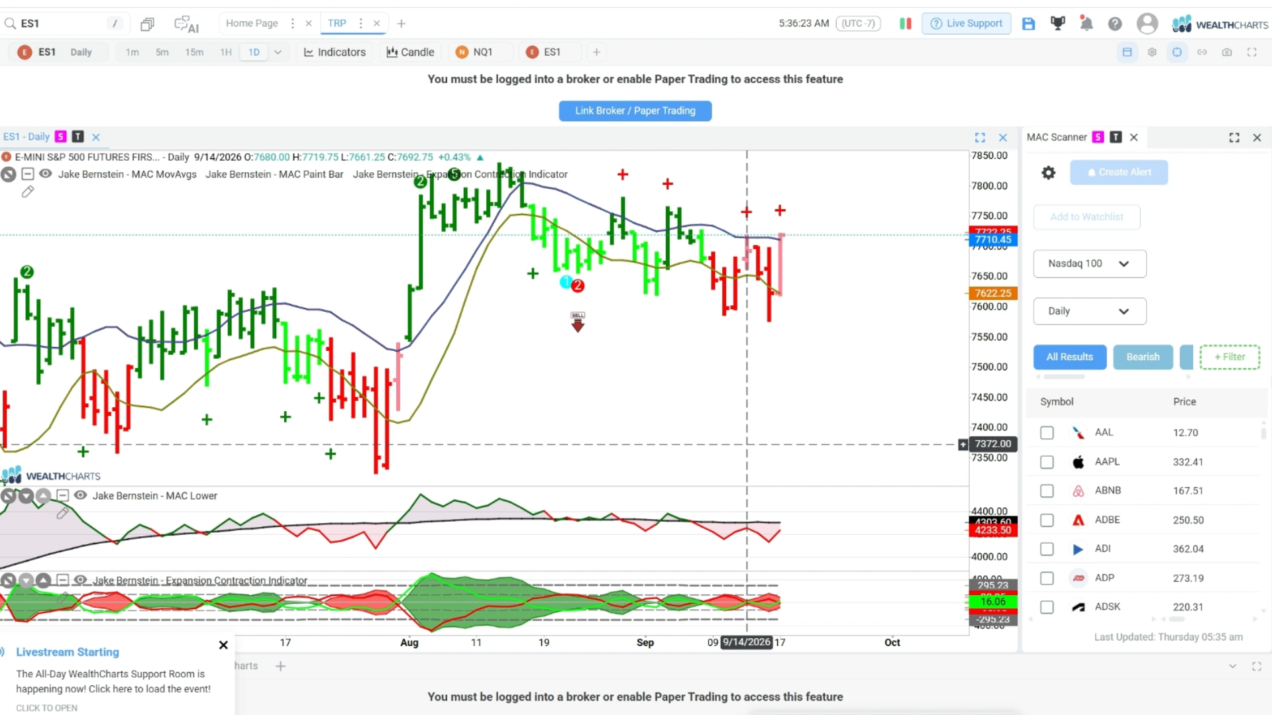This screenshot has height=715, width=1272.
Task: Show Bearish scanner results
Action: pyautogui.click(x=1143, y=357)
